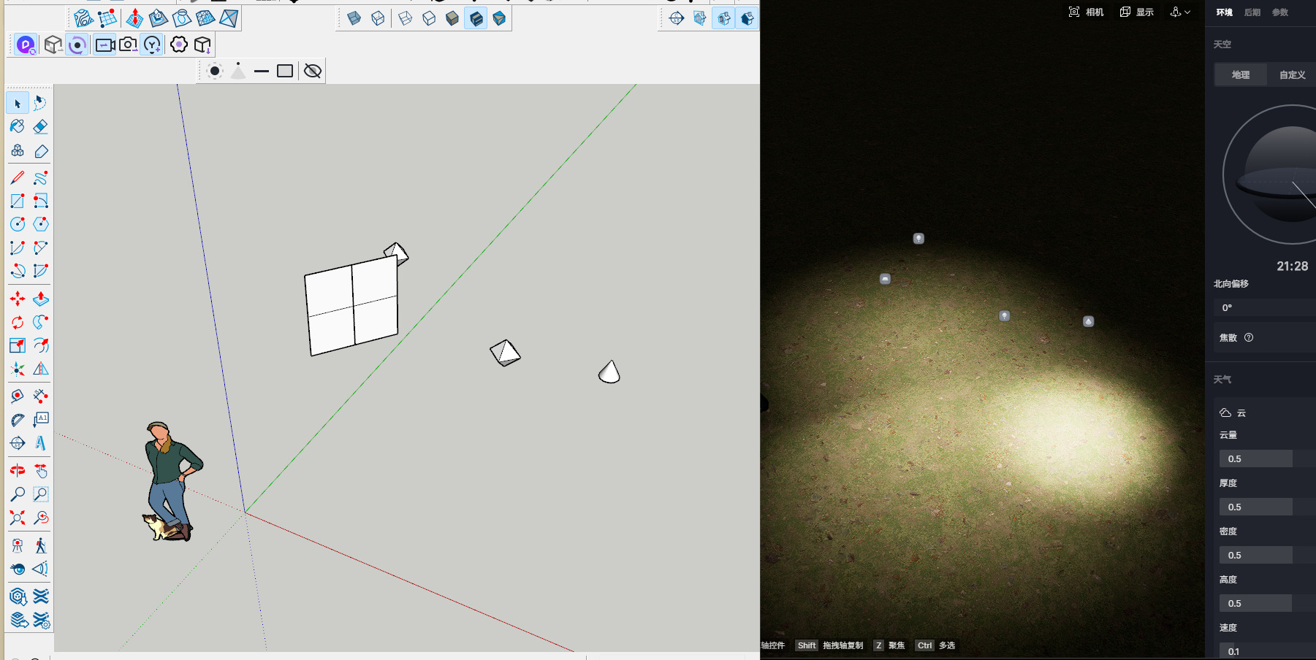Screen dimensions: 1316x660
Task: Open the 显示 display menu
Action: click(1137, 12)
